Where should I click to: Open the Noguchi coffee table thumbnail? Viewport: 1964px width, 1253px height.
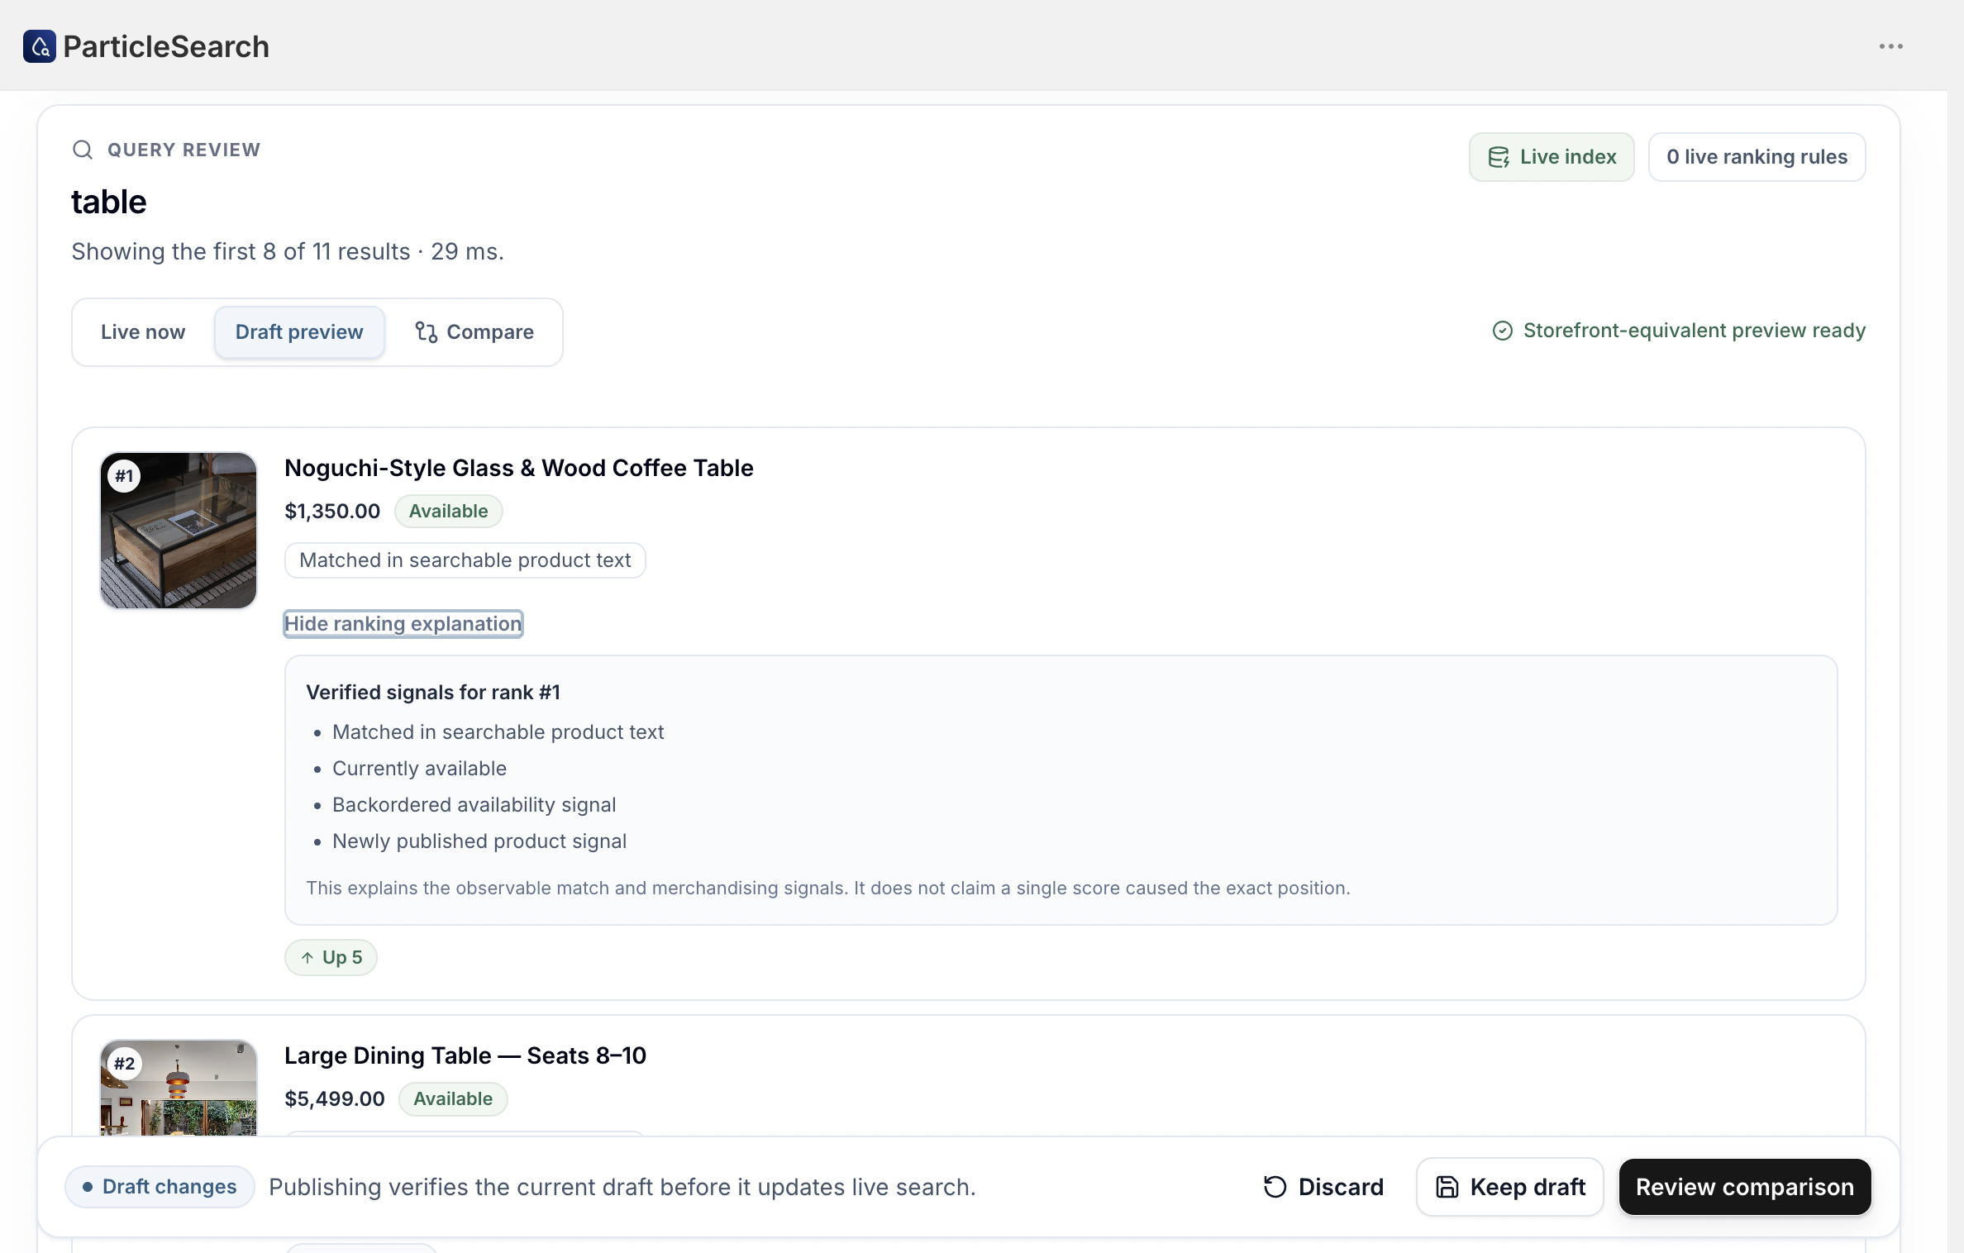coord(179,531)
